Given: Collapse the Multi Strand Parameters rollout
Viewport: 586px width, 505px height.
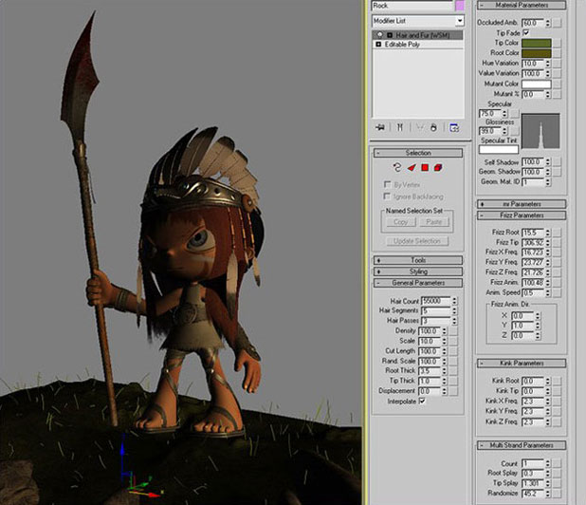Looking at the screenshot, I should [x=522, y=445].
